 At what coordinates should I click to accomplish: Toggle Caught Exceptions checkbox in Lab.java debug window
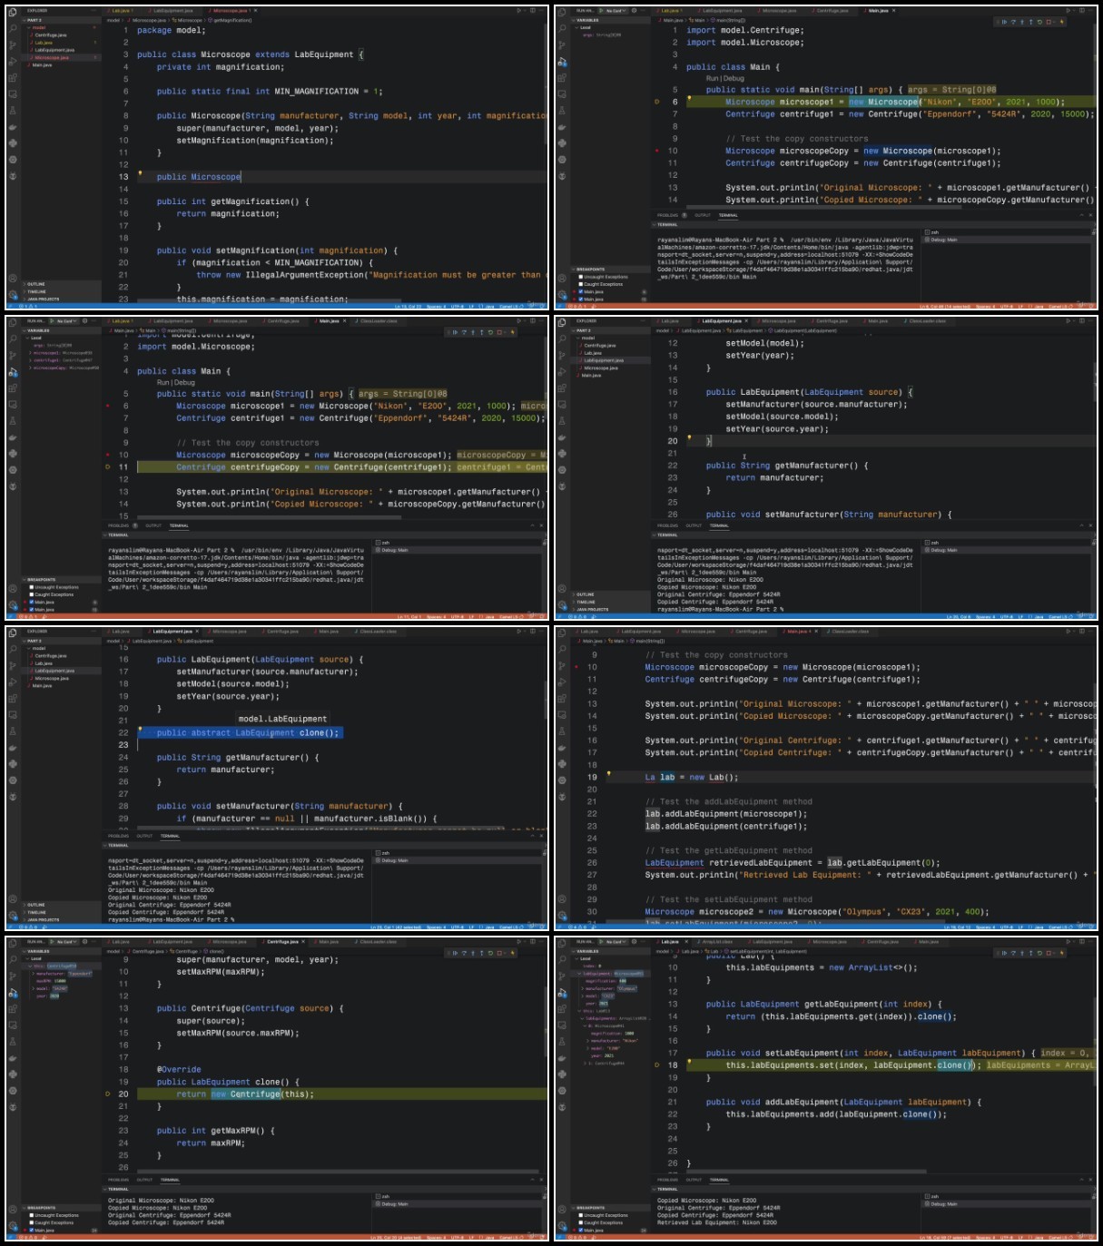(x=580, y=1222)
